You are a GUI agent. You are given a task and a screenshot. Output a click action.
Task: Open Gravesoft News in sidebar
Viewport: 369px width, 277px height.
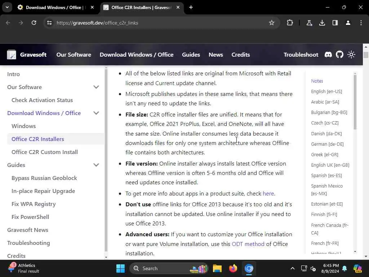coord(27,230)
